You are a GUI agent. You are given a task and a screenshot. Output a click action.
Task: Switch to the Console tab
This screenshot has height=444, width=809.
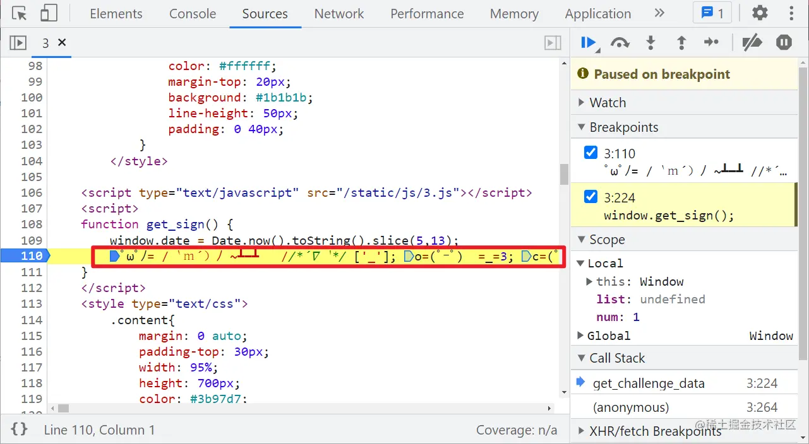(x=193, y=14)
